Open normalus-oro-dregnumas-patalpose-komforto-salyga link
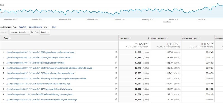223x109 pixels. pos(49,68)
